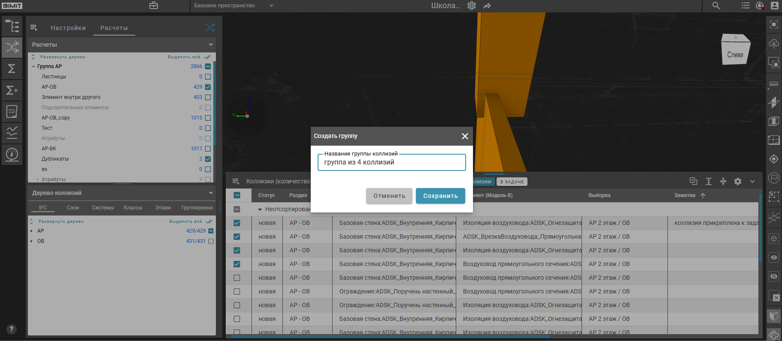Open the search magnifier in top bar
This screenshot has height=341, width=782.
tap(716, 6)
